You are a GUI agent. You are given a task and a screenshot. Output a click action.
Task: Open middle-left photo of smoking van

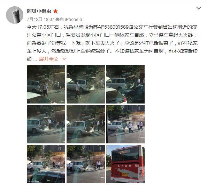46,124
